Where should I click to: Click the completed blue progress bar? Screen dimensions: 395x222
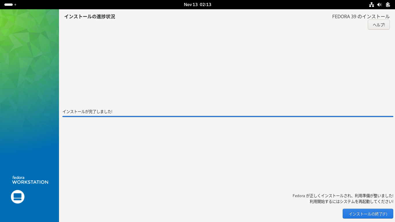[228, 116]
